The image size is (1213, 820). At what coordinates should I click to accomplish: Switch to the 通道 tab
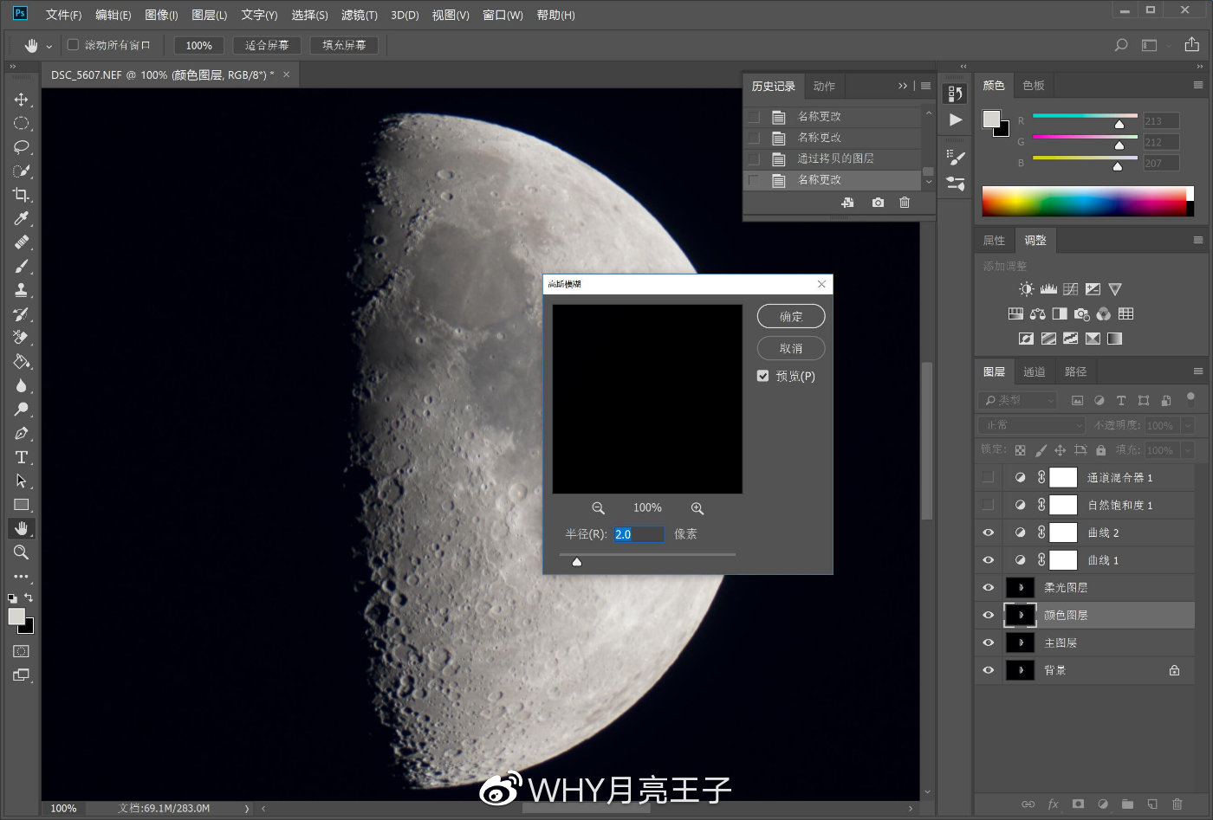point(1035,371)
